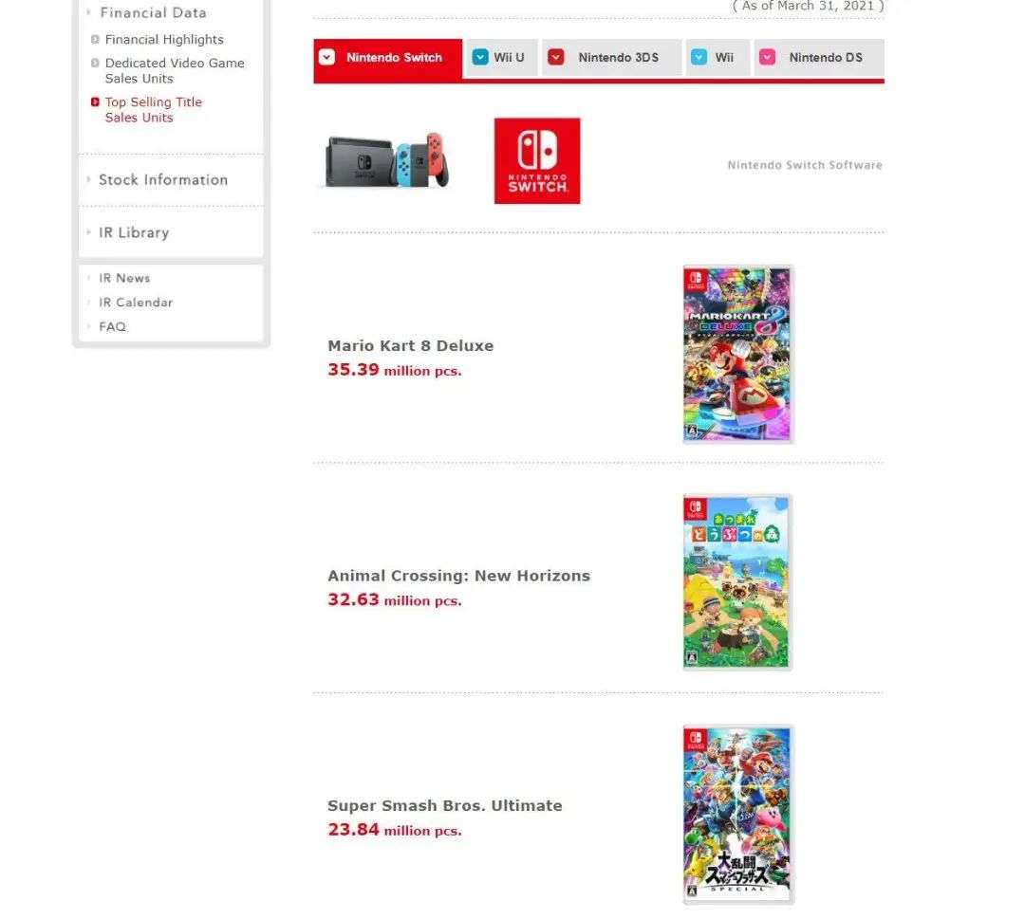Click the red chevron icon beside Nintendo 3DS
Screen dimensions: 1025x919
[555, 57]
